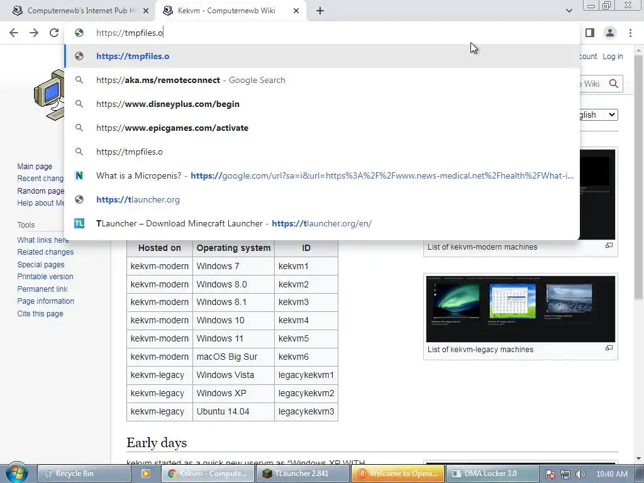Switch to DMA Locker 3.0 taskbar window
Image resolution: width=644 pixels, height=483 pixels.
[x=492, y=474]
